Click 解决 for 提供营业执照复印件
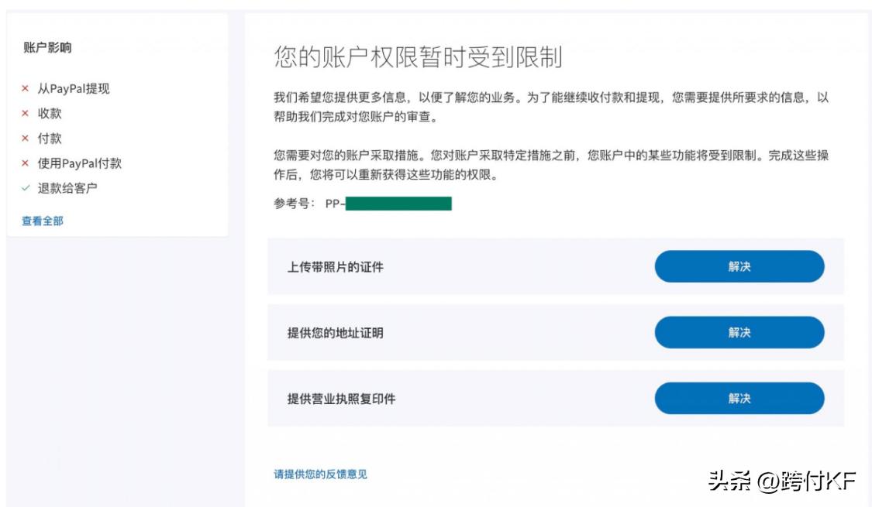 tap(740, 399)
